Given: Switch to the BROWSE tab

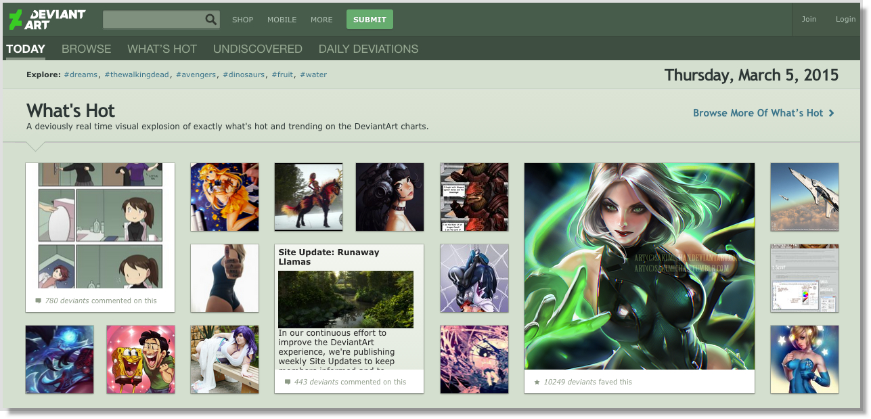Looking at the screenshot, I should pos(87,49).
